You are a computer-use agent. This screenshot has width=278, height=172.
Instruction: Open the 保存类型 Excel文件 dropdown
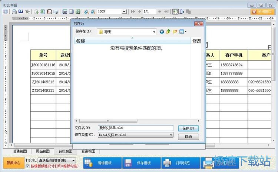(x=135, y=135)
